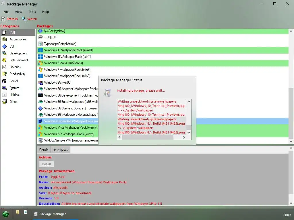Switch to the Details tab
Viewport: 294px width, 220px height.
pos(44,150)
